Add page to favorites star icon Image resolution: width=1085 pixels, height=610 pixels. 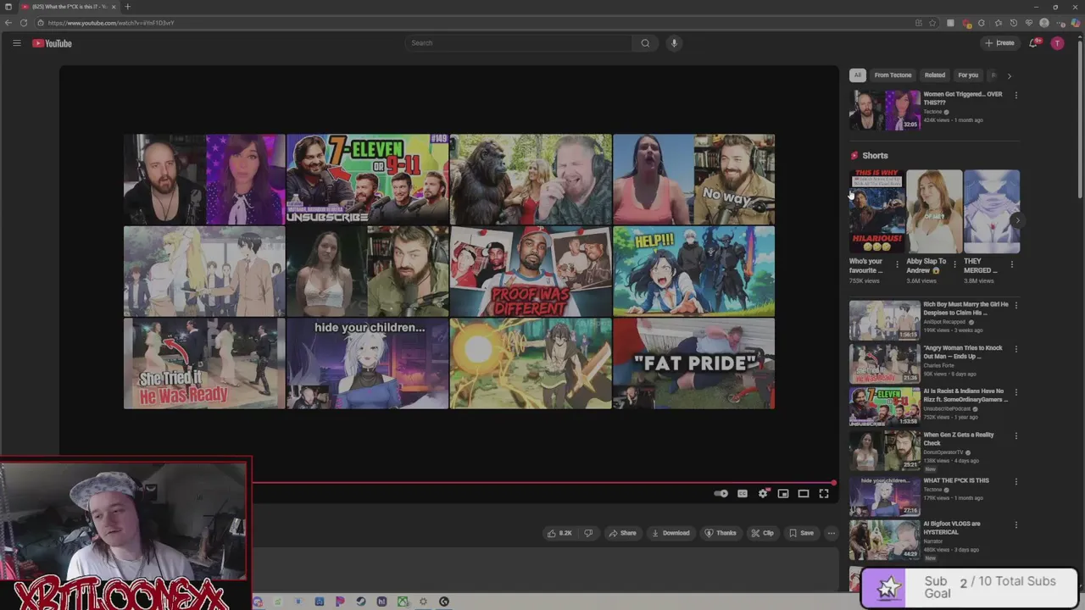pyautogui.click(x=932, y=23)
